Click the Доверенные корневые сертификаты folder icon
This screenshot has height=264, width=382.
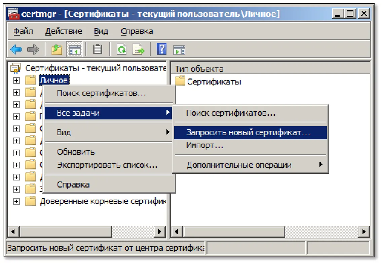31,201
